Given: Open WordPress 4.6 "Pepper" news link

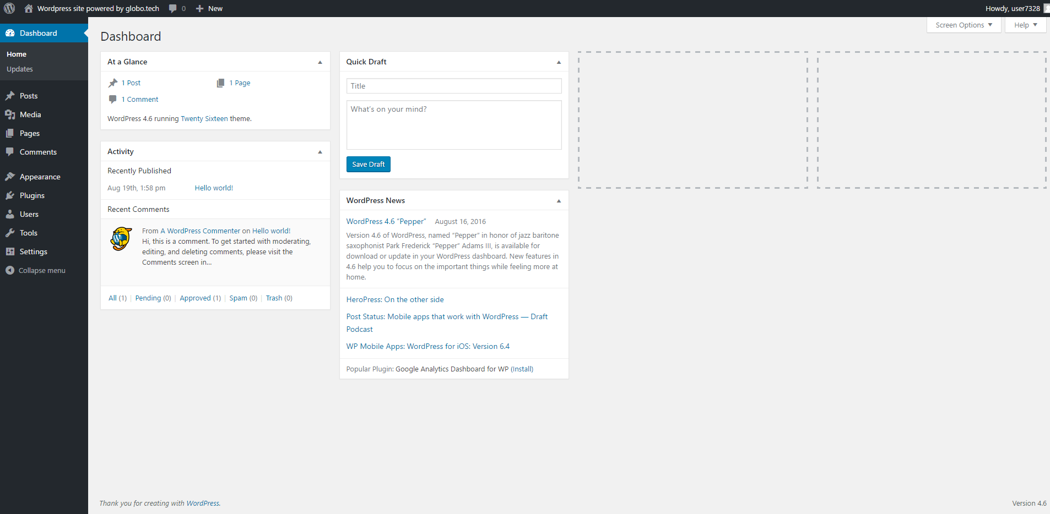Looking at the screenshot, I should (x=386, y=221).
